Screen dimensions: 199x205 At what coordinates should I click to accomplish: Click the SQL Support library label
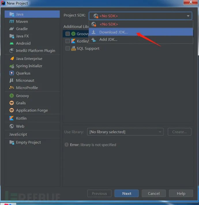tap(88, 48)
